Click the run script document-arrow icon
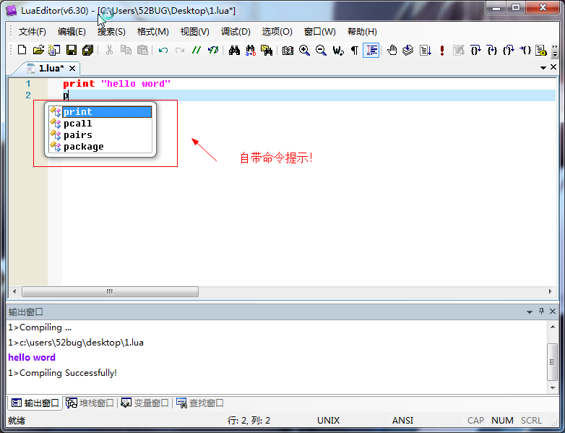 425,50
